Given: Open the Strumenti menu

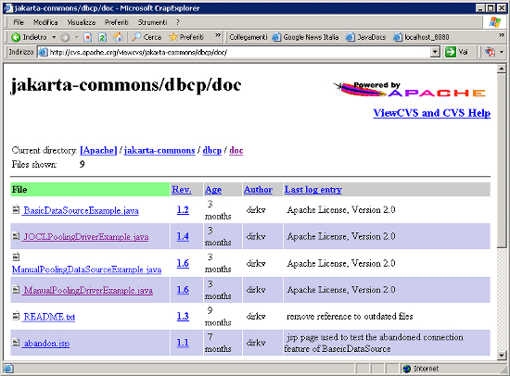Looking at the screenshot, I should [152, 22].
